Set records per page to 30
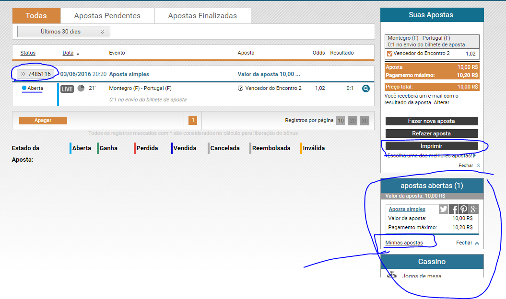 tap(365, 121)
